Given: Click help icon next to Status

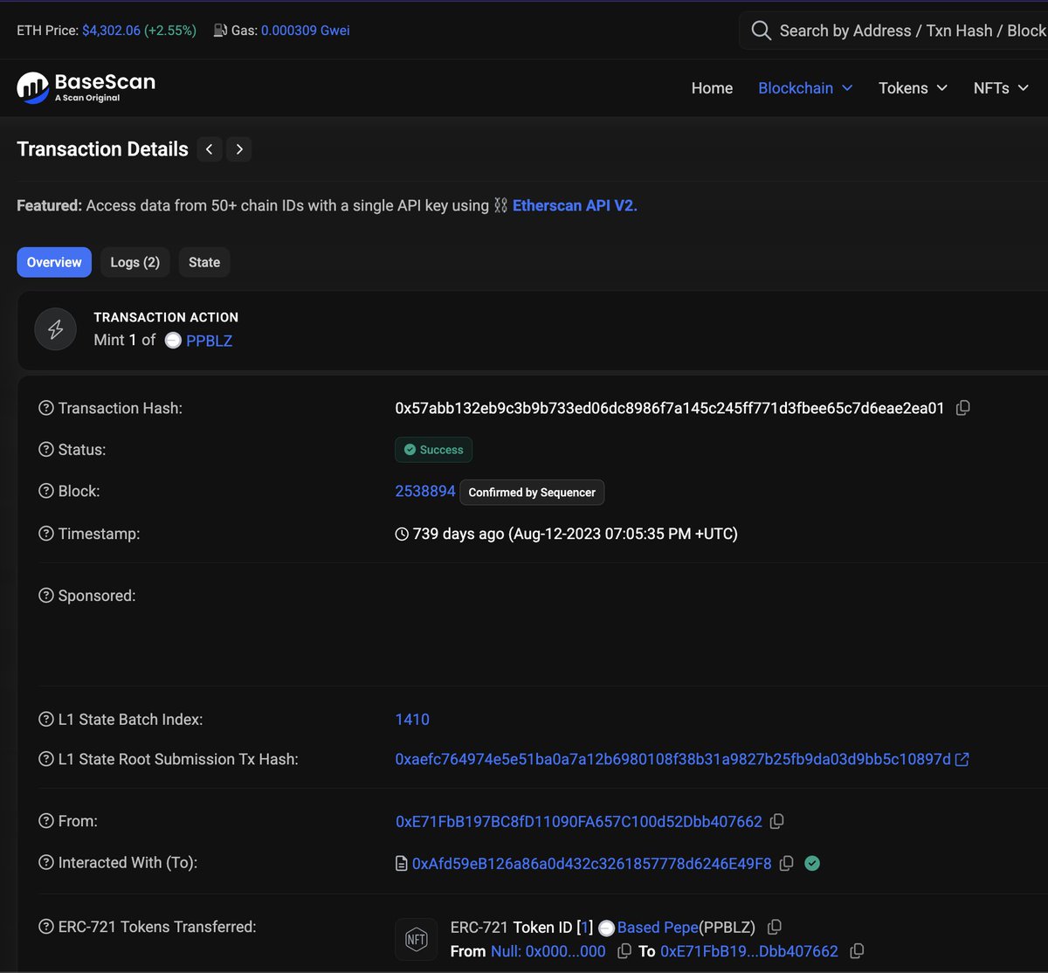Looking at the screenshot, I should coord(46,450).
